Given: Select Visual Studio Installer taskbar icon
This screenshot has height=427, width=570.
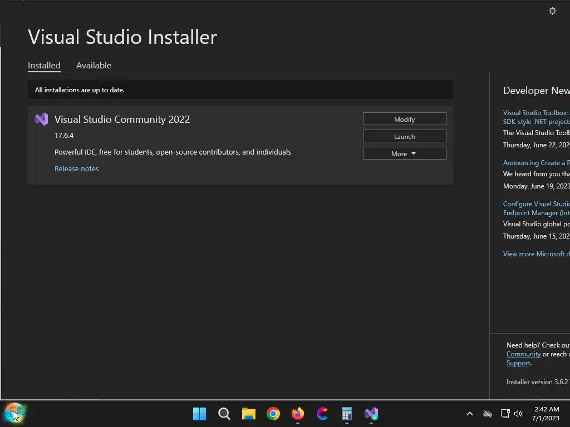Looking at the screenshot, I should [x=371, y=414].
